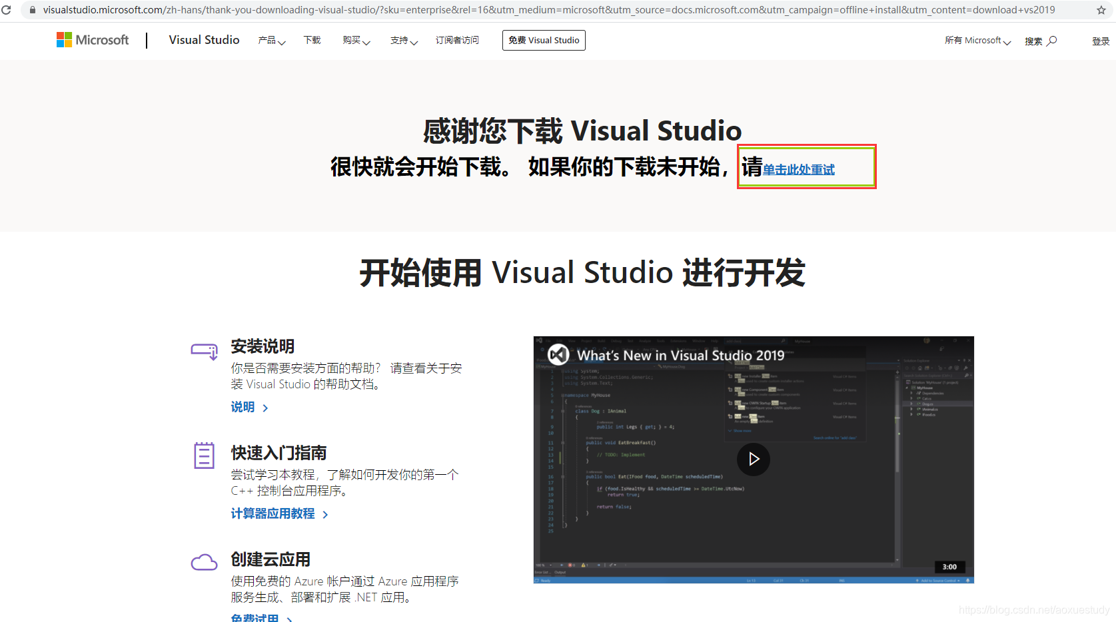Screen dimensions: 1116x622
Task: Click the 登录 sign-in link
Action: point(1101,41)
